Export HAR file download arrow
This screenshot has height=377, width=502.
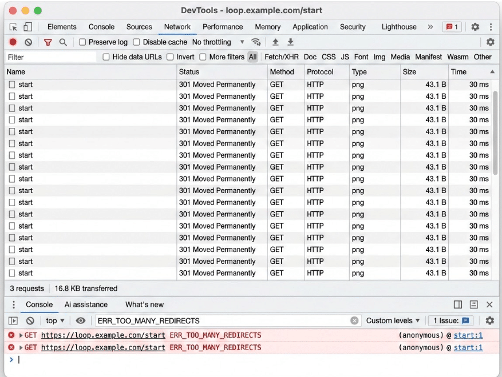coord(290,42)
